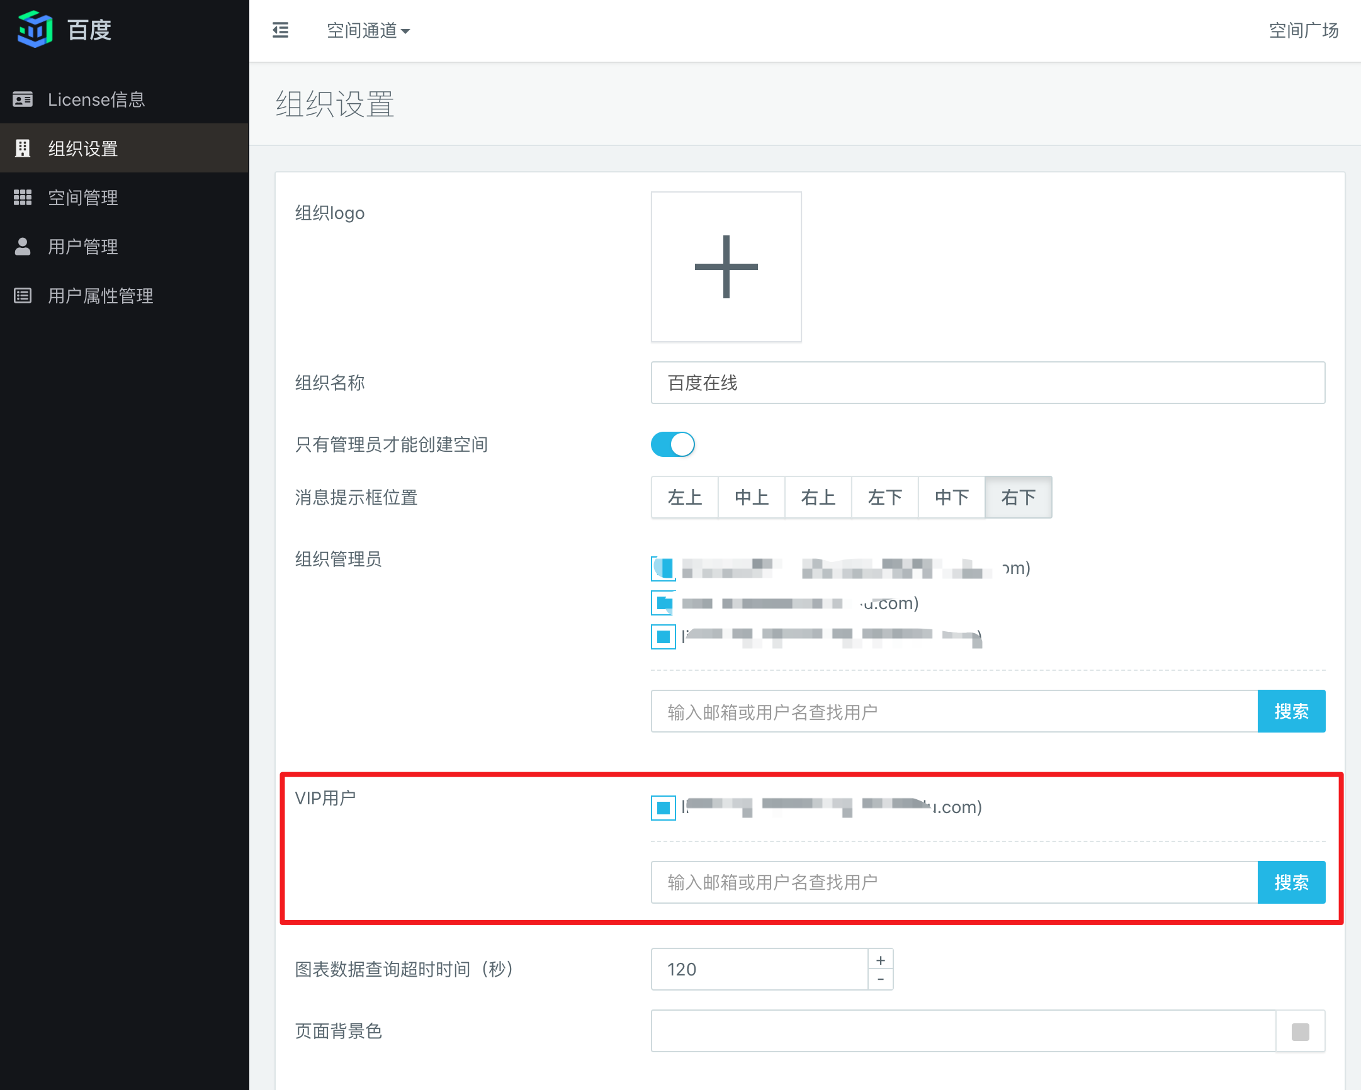The image size is (1361, 1090).
Task: Decrease query timeout with minus stepper
Action: coord(881,979)
